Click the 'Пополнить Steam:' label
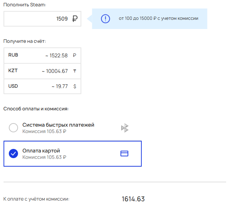Viewport: 229px width, 208px height. (x=25, y=5)
